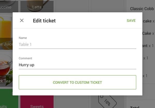Click the Name field label
Viewport: 155px width, 108px height.
(23, 38)
